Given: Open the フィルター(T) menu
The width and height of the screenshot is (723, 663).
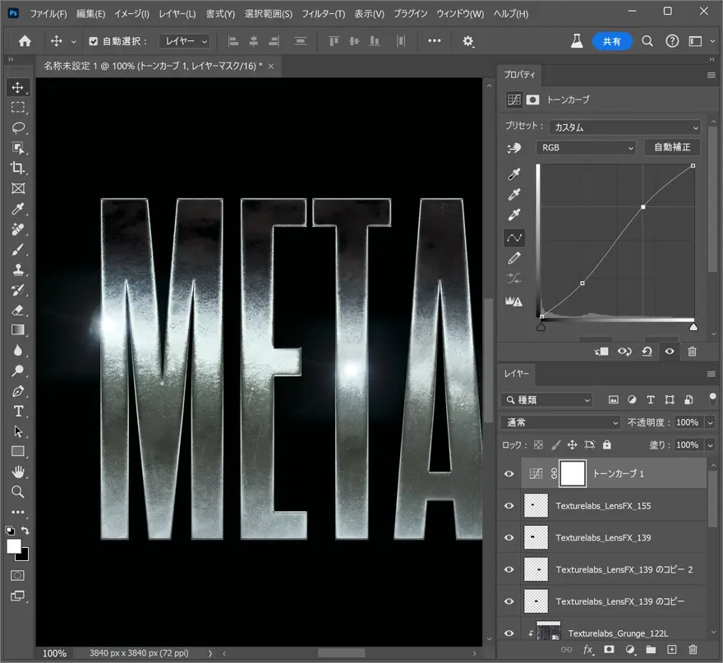Looking at the screenshot, I should pyautogui.click(x=323, y=14).
